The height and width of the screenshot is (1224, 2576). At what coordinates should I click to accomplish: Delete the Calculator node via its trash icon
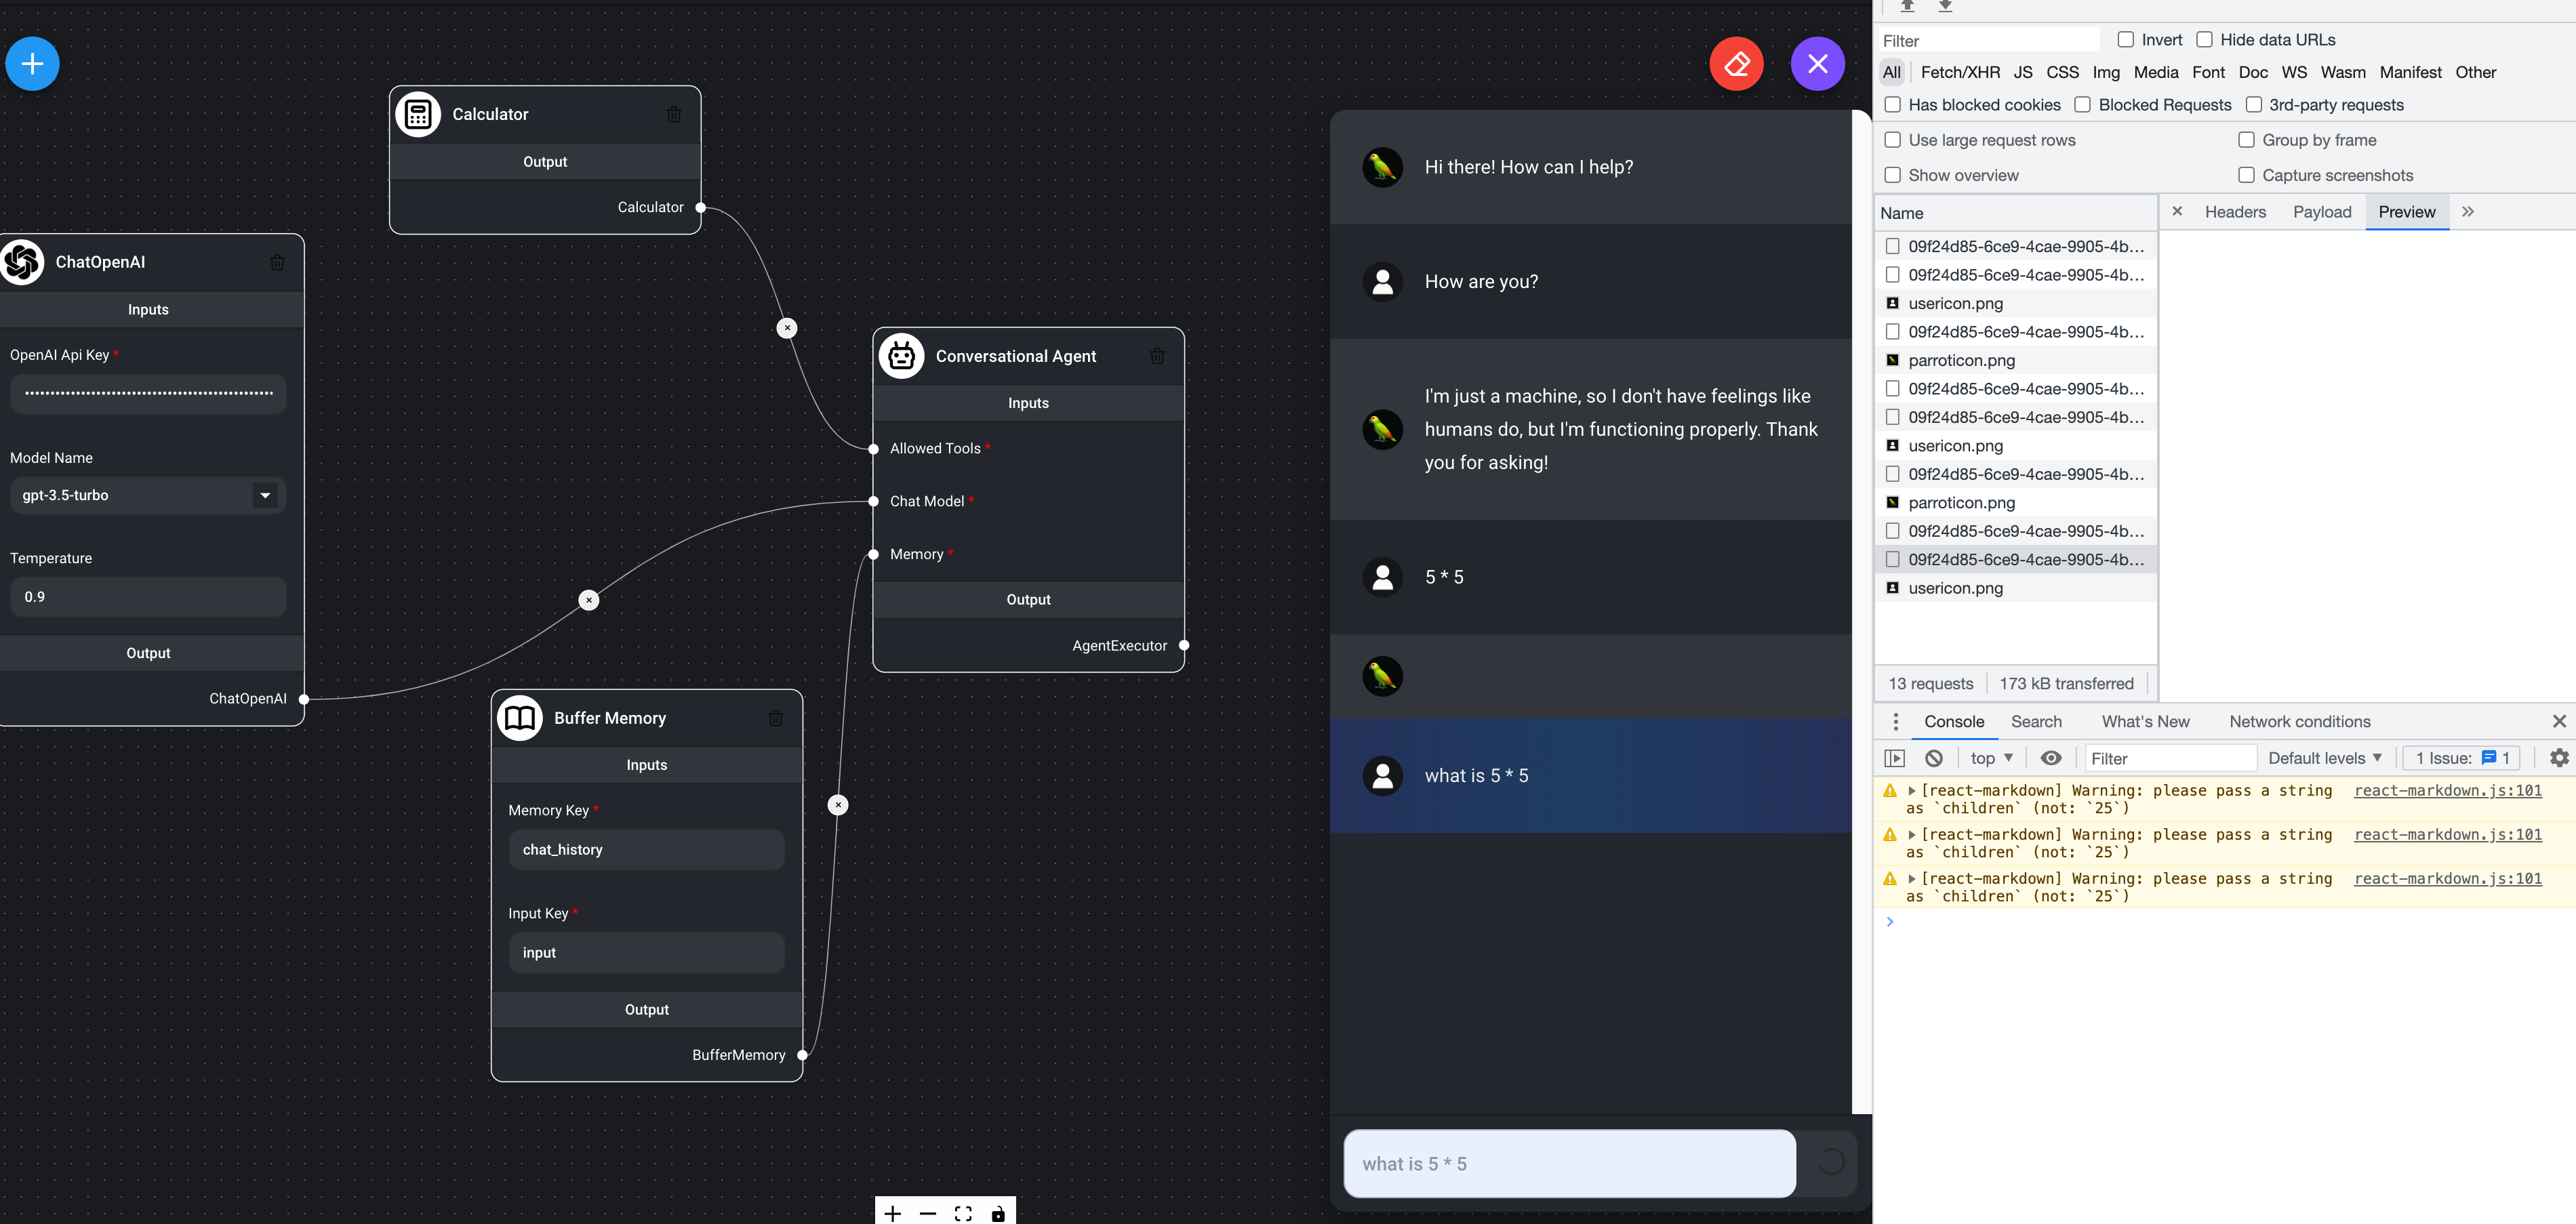click(674, 114)
